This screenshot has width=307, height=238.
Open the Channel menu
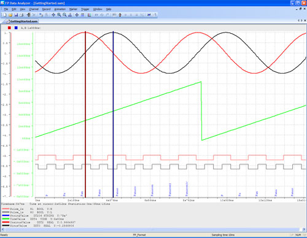pos(34,9)
